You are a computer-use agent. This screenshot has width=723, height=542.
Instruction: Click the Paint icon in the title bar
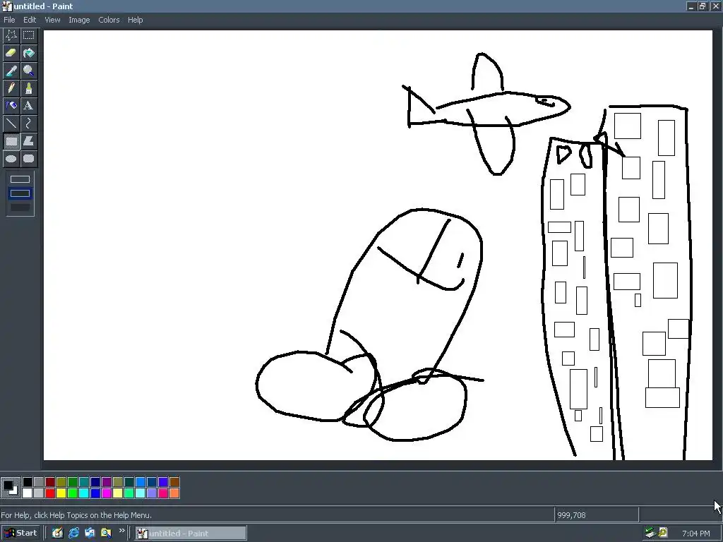[7, 6]
